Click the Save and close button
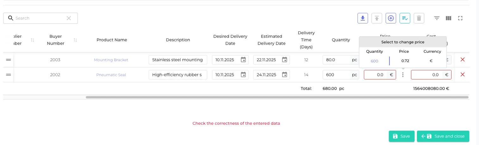 [x=443, y=136]
